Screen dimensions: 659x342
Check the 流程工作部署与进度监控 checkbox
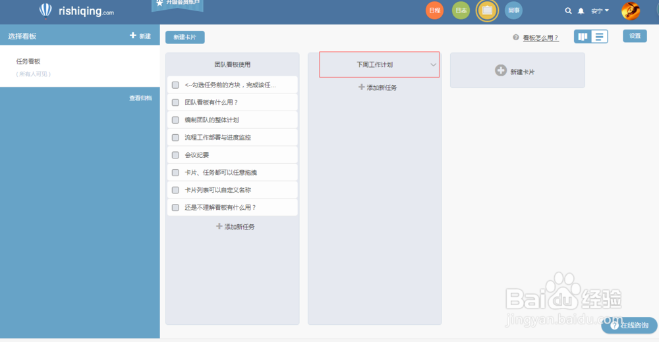click(x=176, y=137)
